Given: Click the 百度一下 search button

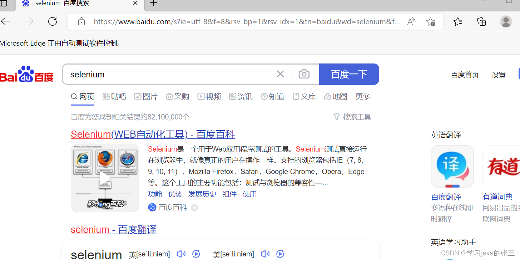Looking at the screenshot, I should [x=349, y=74].
